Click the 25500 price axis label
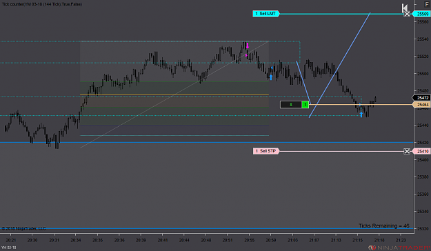Image resolution: width=431 pixels, height=251 pixels. pyautogui.click(x=423, y=74)
